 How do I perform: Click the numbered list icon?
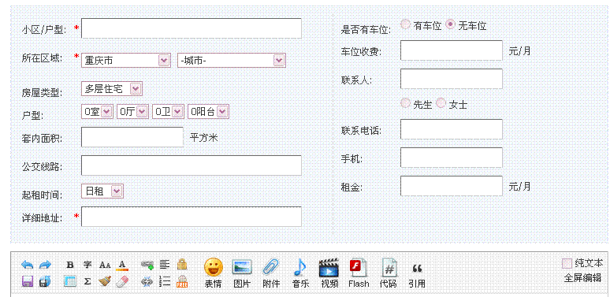(x=165, y=281)
